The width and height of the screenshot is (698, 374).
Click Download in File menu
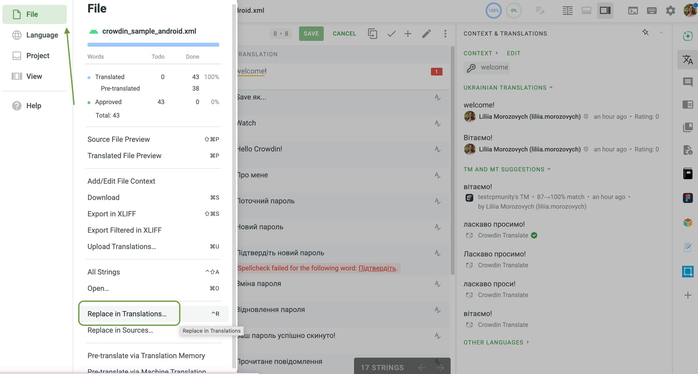[x=153, y=197]
